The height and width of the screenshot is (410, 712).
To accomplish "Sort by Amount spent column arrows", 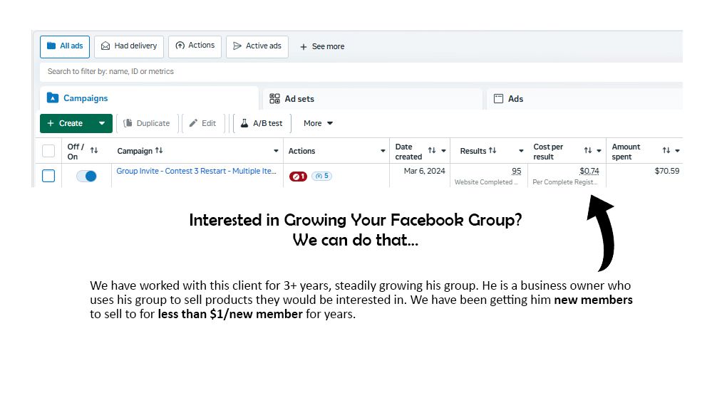I will (666, 151).
